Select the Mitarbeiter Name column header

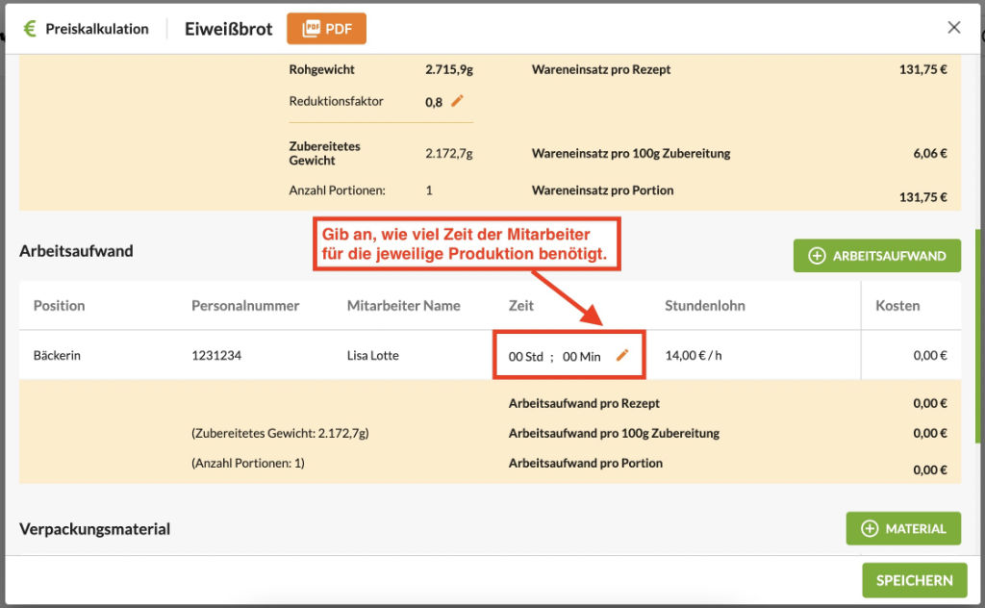click(x=403, y=306)
